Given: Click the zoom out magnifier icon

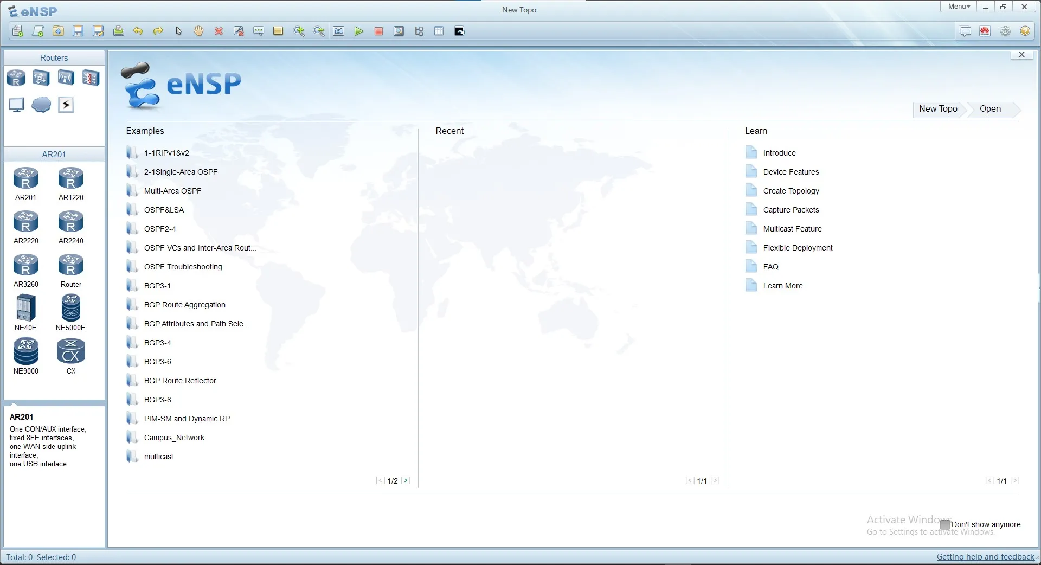Looking at the screenshot, I should click(x=319, y=31).
